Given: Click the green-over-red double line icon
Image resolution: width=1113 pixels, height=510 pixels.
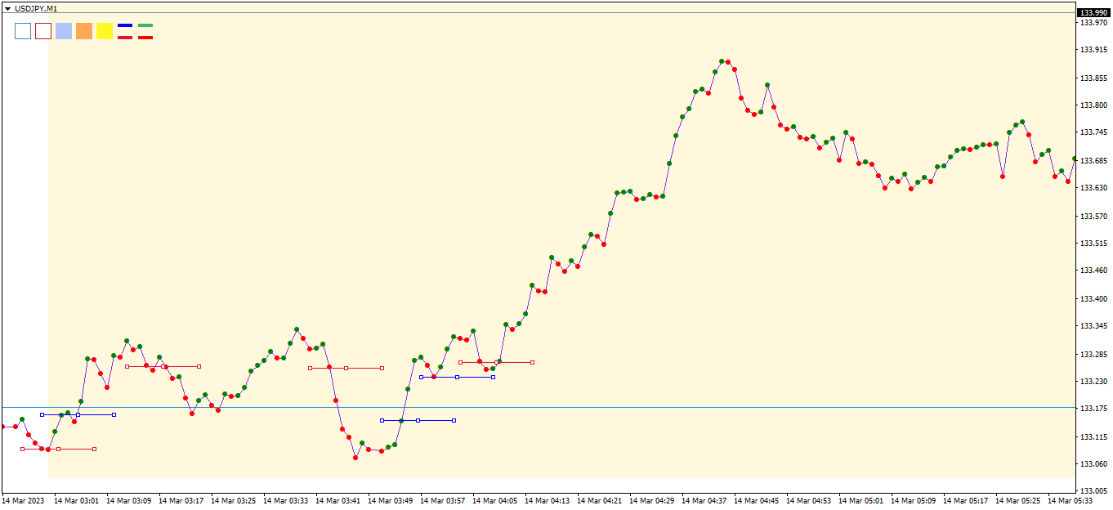Looking at the screenshot, I should point(145,31).
